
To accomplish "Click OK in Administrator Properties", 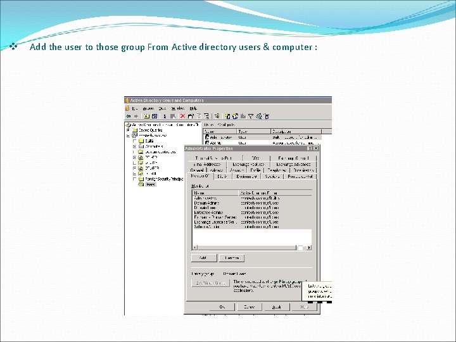I will 222,307.
